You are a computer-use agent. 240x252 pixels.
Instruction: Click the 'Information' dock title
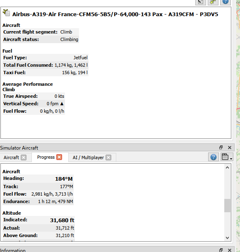(13, 250)
